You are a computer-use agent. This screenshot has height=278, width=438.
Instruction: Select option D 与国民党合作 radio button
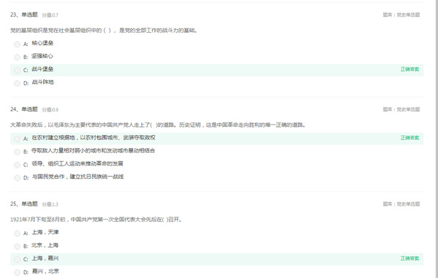click(x=17, y=177)
